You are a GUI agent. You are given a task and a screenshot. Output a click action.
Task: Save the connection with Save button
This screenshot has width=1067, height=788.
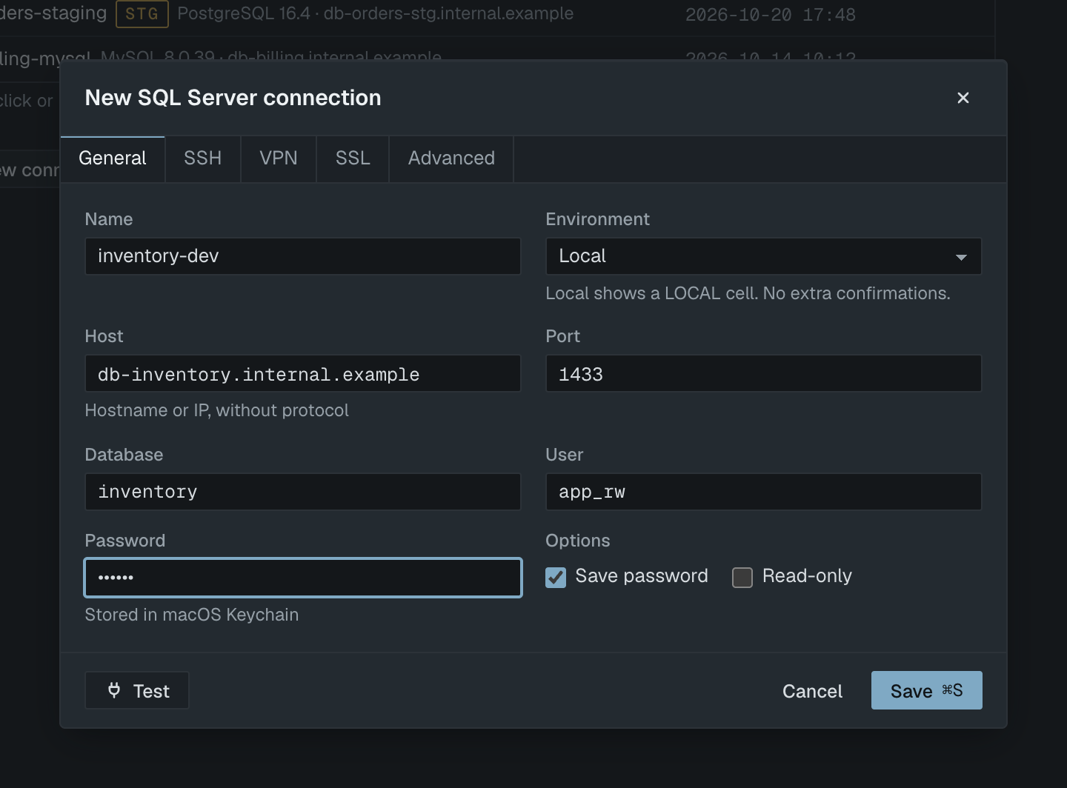coord(926,690)
